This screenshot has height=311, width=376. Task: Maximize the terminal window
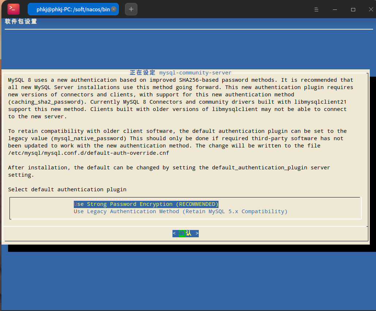coord(353,9)
